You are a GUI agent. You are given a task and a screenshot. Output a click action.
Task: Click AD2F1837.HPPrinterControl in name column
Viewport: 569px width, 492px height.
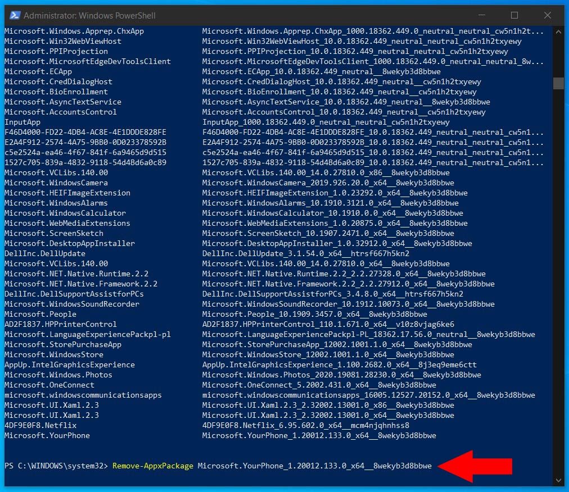point(61,324)
